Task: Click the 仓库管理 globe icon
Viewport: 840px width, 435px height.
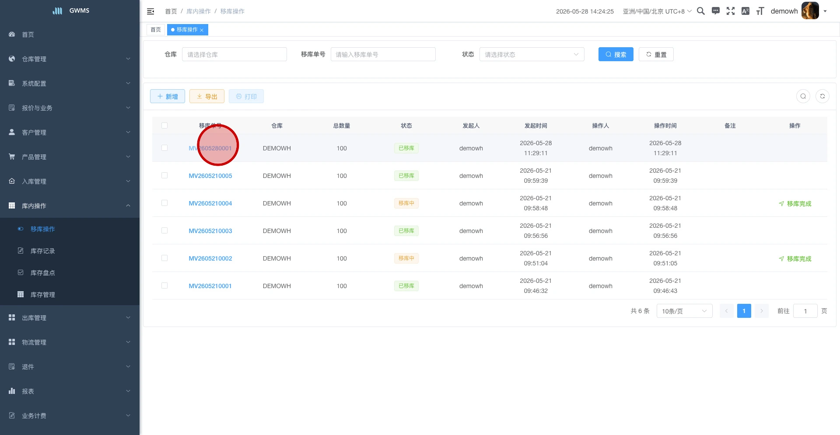Action: point(12,59)
